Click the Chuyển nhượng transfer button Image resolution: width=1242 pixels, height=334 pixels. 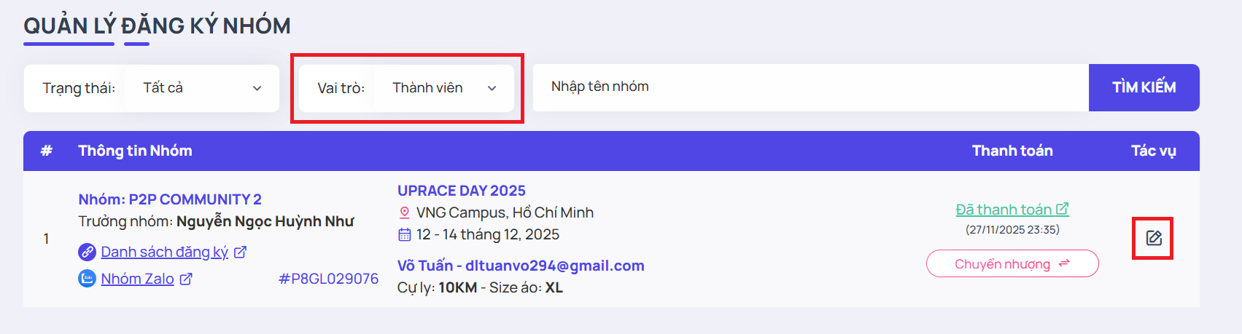pyautogui.click(x=1012, y=263)
